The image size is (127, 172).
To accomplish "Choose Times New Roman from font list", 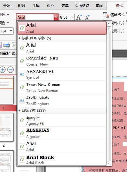I will point(62,87).
